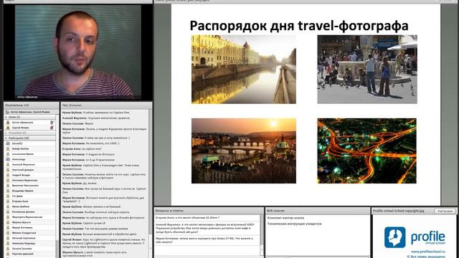The width and height of the screenshot is (459, 258).
Task: Collapse the Participants group in attendee list
Action: (x=6, y=138)
